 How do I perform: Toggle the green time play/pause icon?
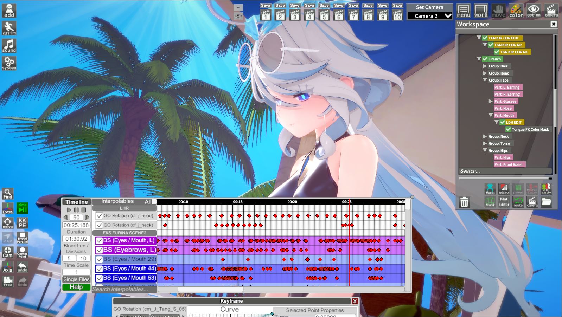coord(23,208)
